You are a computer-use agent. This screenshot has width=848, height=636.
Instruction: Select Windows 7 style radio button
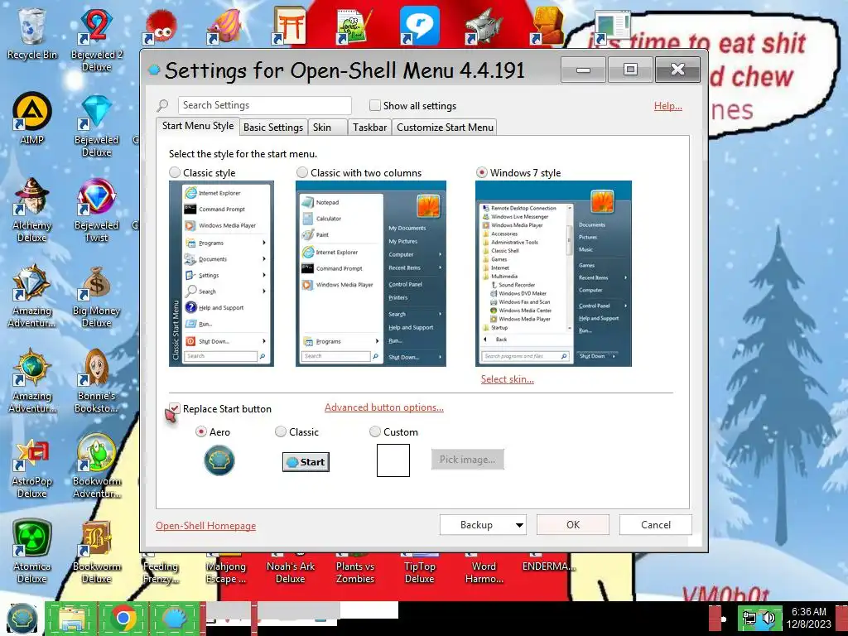pyautogui.click(x=481, y=172)
